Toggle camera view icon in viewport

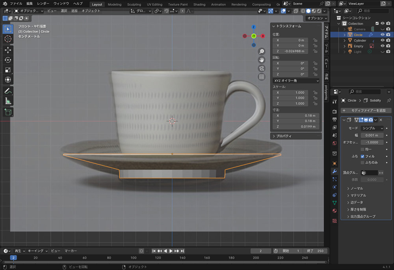click(x=262, y=68)
